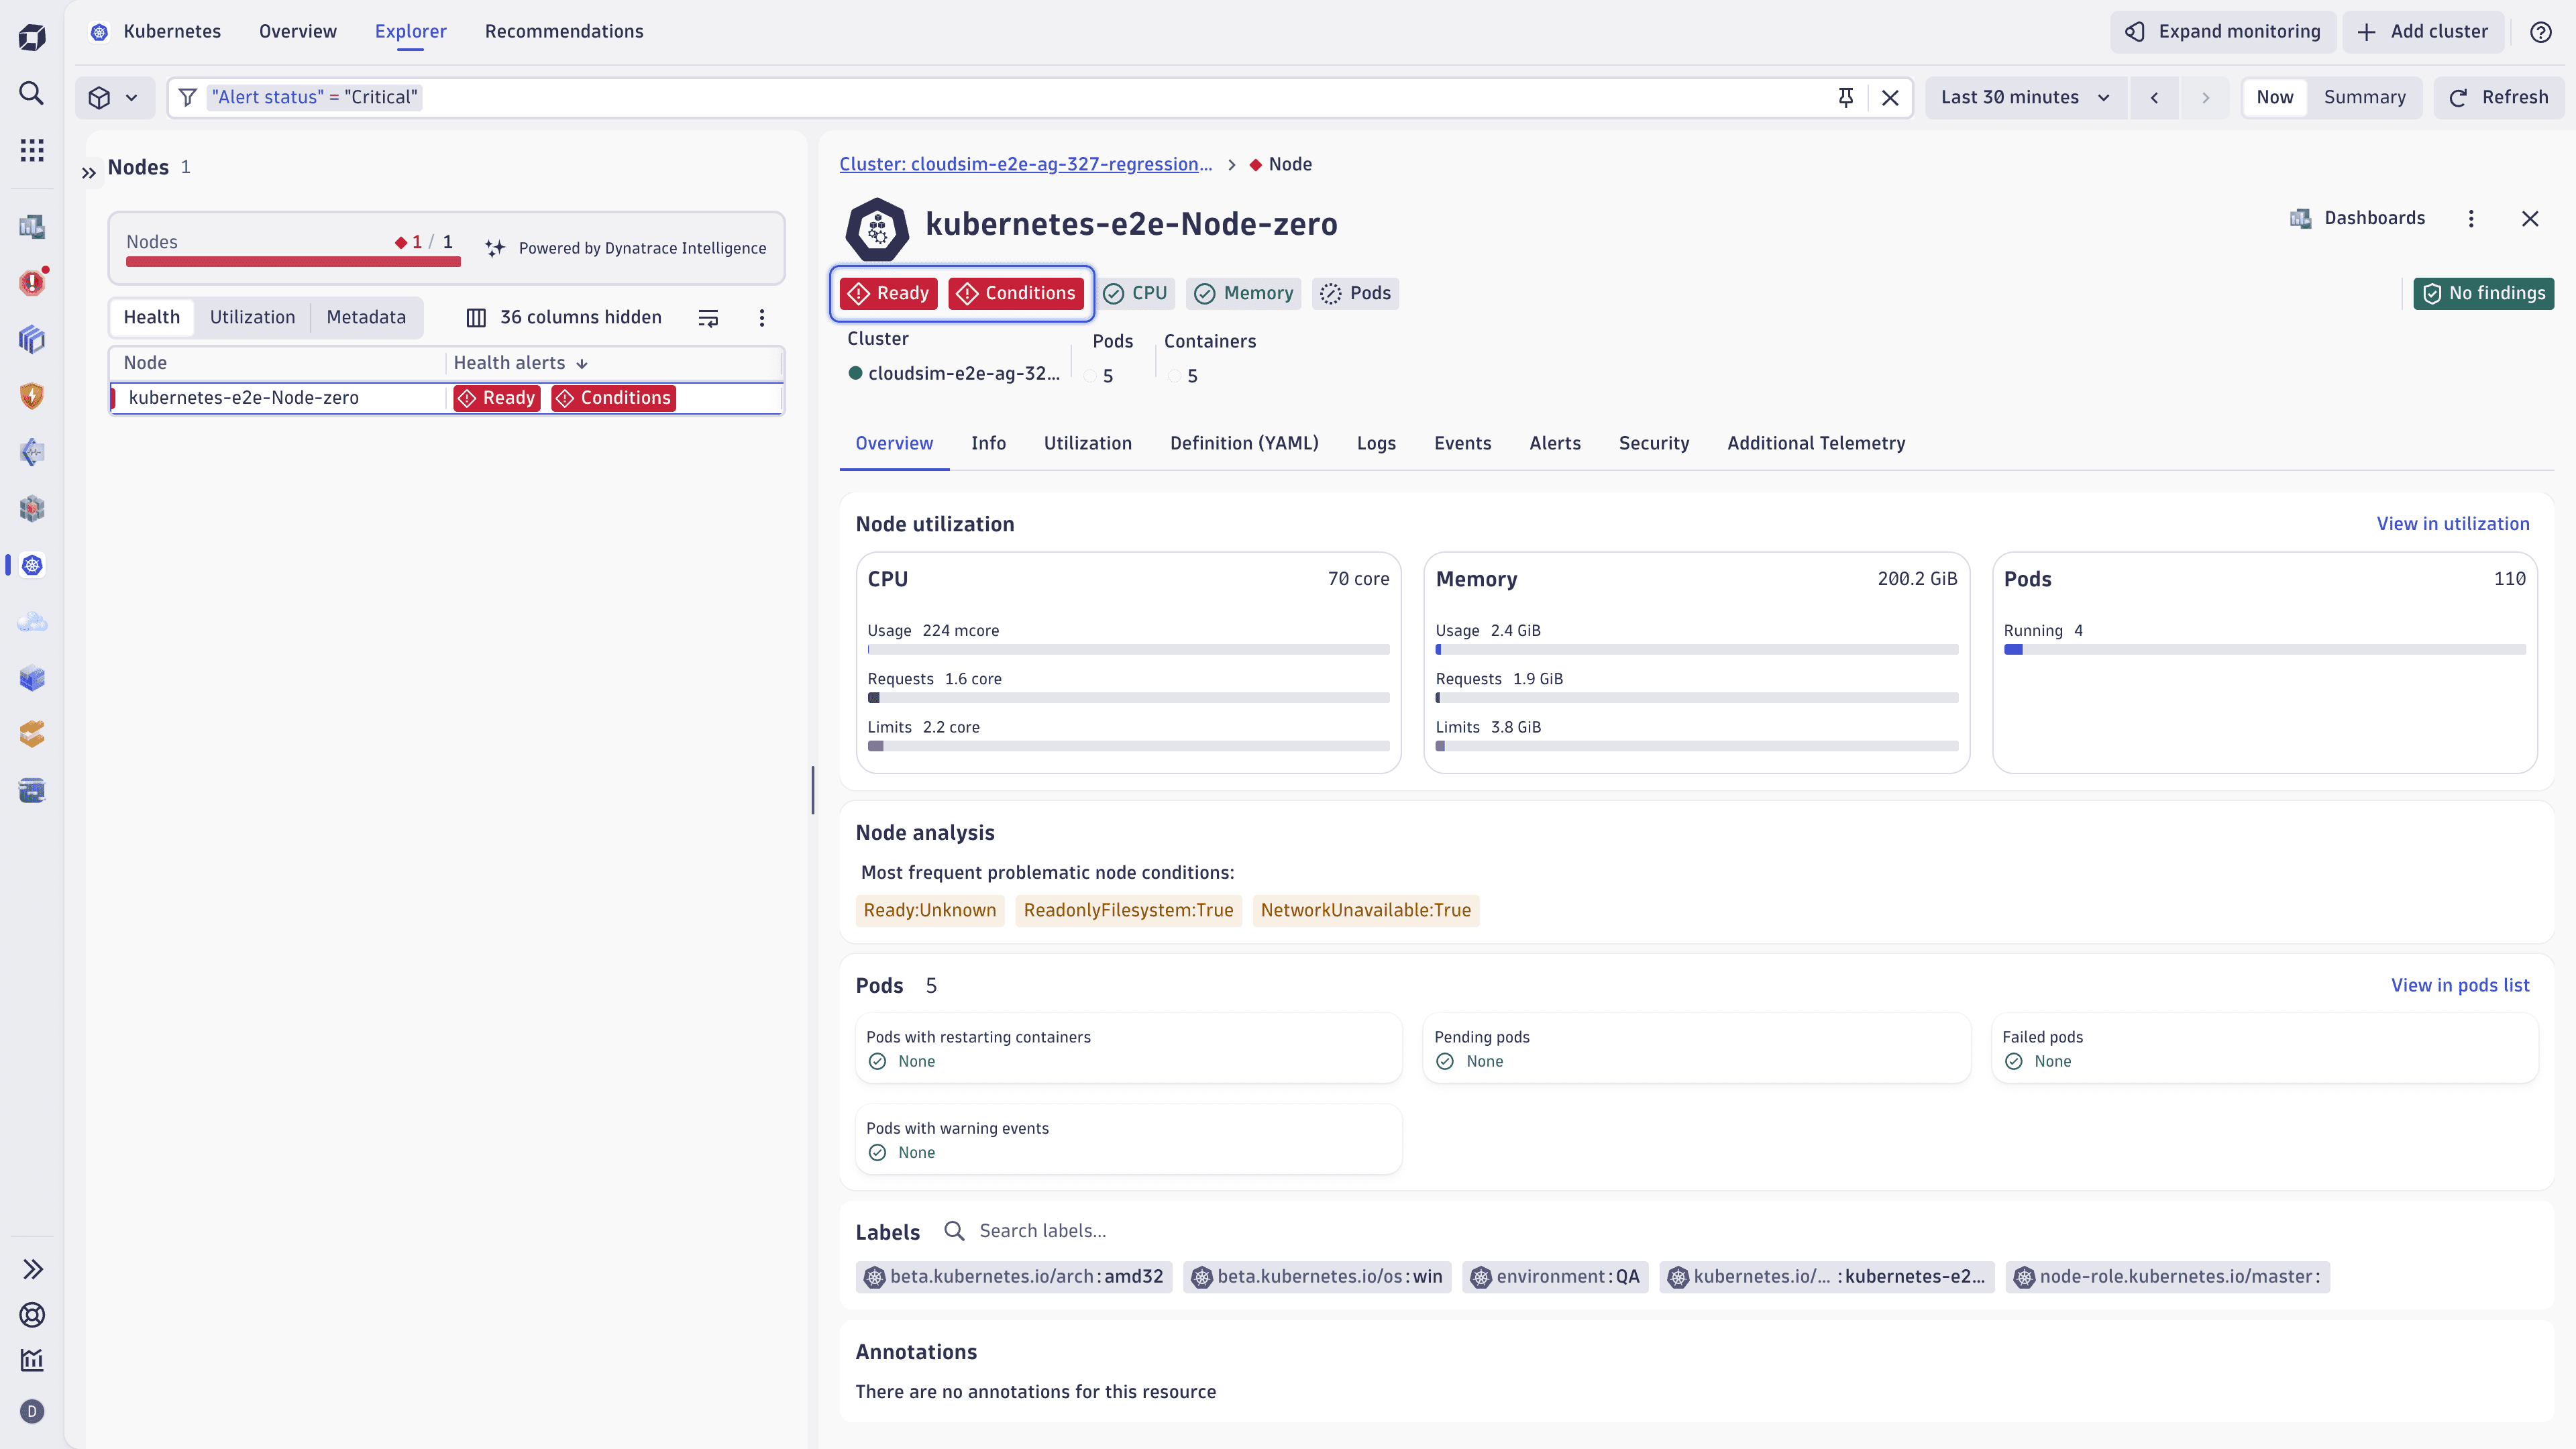Open the Dynatrace logo home icon

pyautogui.click(x=32, y=38)
